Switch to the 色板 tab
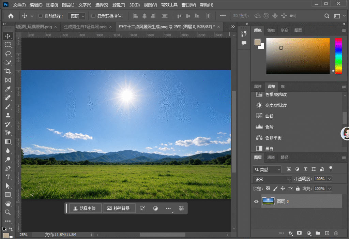The width and height of the screenshot is (349, 239). pyautogui.click(x=271, y=30)
